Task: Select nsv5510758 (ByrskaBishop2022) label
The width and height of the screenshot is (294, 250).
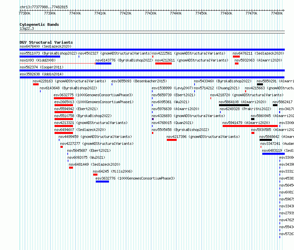Action: 83,116
